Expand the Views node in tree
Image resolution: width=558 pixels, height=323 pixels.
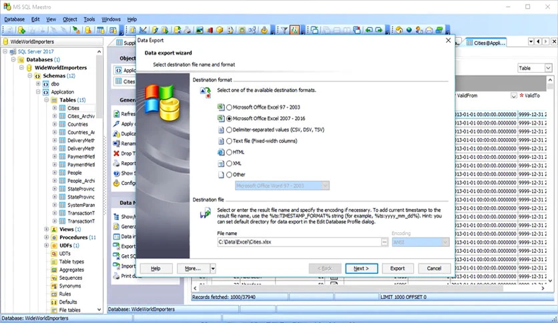coord(46,229)
